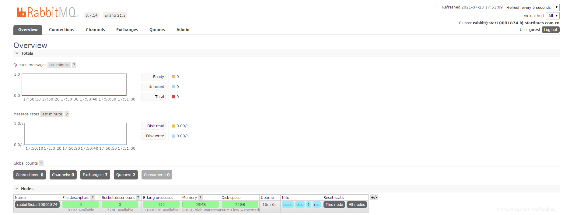
Task: Open help for Message rates
Action: (67, 114)
